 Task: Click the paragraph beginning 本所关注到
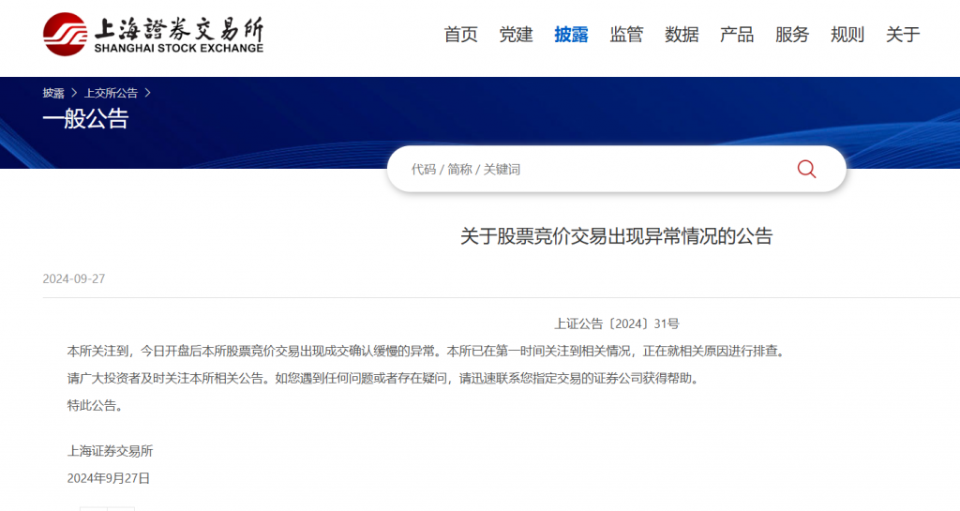pos(427,352)
